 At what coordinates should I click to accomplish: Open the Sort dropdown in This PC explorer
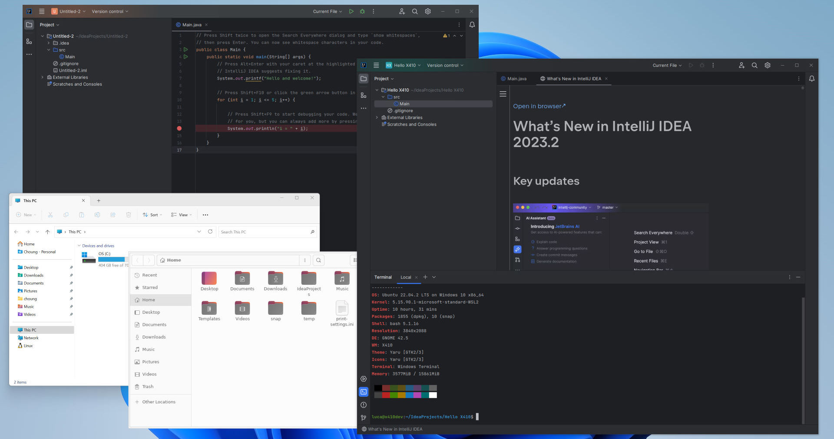(152, 215)
